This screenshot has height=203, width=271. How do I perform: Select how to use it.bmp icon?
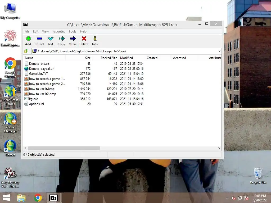[26, 89]
